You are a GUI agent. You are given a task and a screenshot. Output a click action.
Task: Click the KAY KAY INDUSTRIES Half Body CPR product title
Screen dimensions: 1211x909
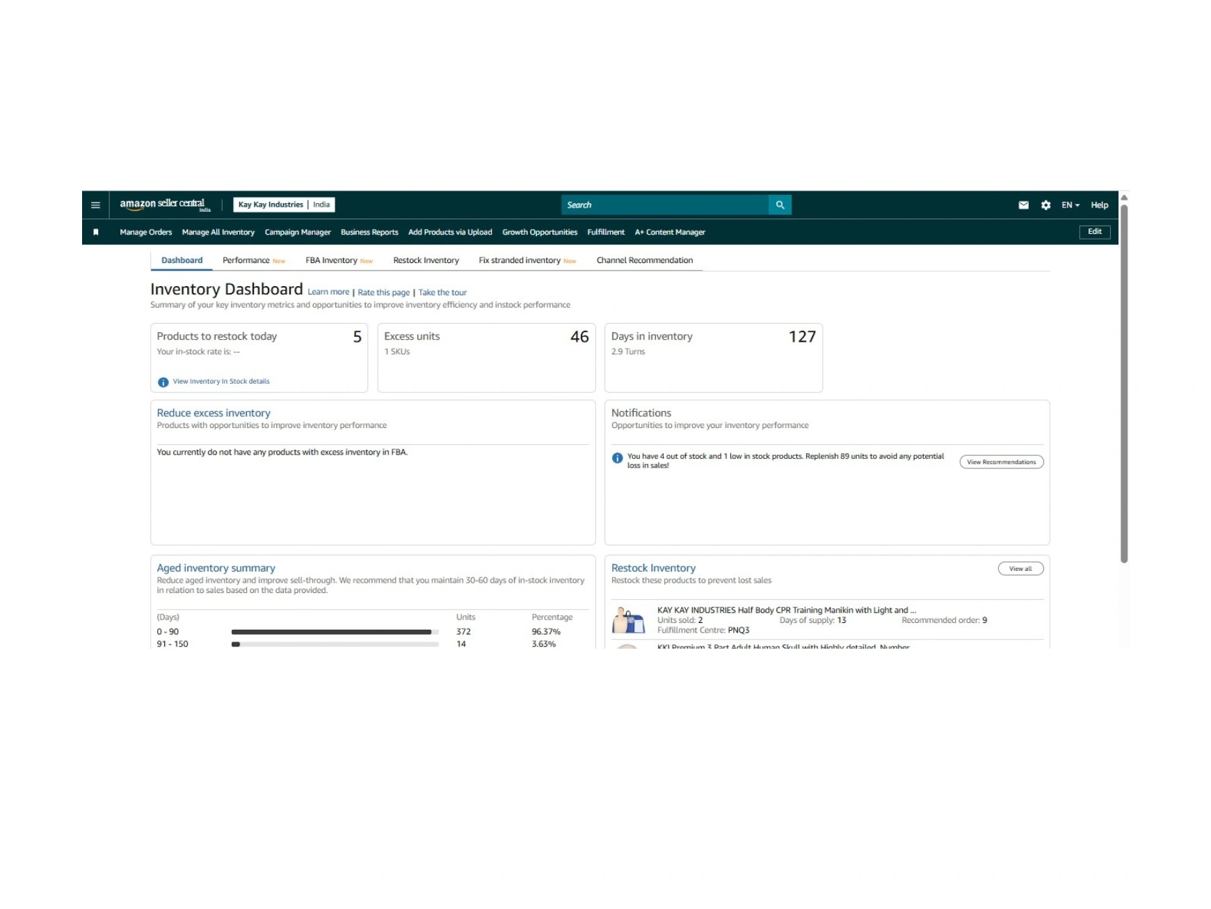(786, 610)
